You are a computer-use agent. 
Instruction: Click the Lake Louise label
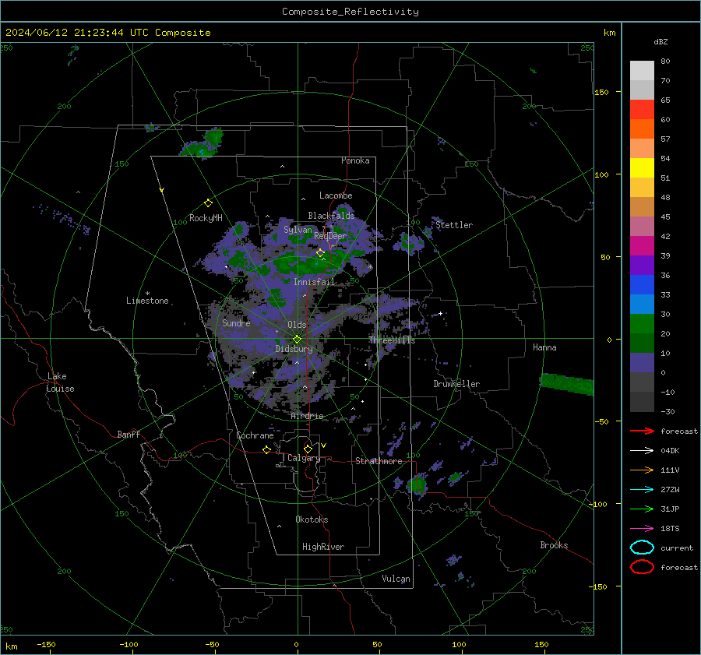coord(60,382)
